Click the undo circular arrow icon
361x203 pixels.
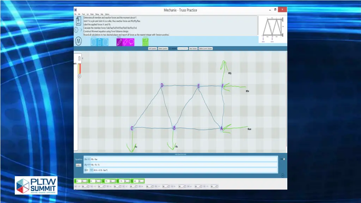(93, 42)
